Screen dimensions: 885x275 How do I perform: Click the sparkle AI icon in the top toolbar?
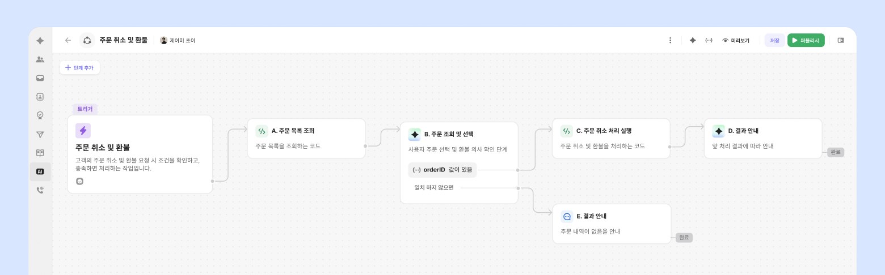[693, 40]
